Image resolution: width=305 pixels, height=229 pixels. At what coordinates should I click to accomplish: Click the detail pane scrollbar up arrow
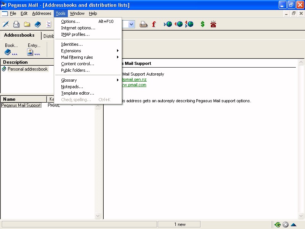coord(301,62)
